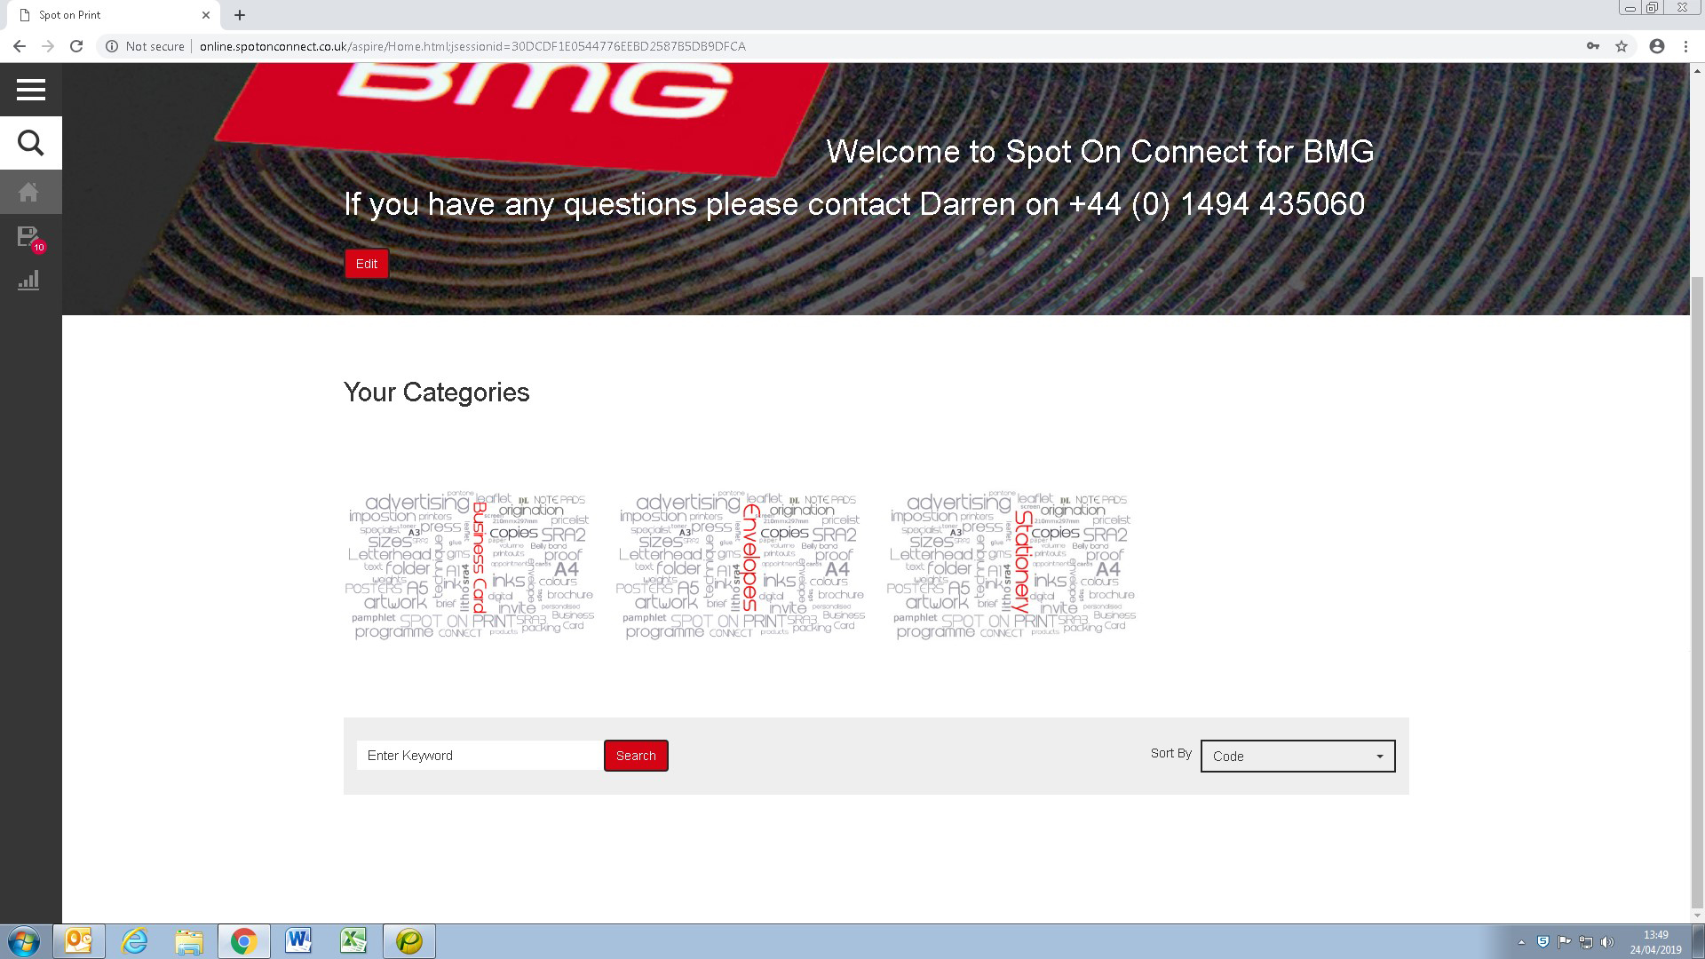Image resolution: width=1705 pixels, height=959 pixels.
Task: Open Word from the taskbar
Action: pyautogui.click(x=299, y=941)
